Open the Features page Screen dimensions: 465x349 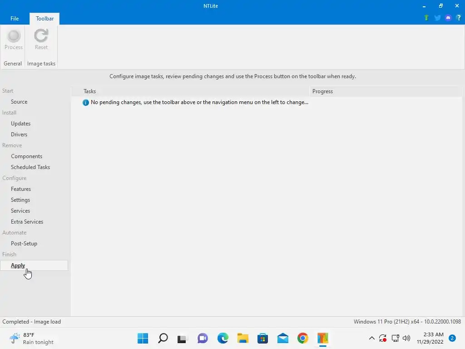21,189
